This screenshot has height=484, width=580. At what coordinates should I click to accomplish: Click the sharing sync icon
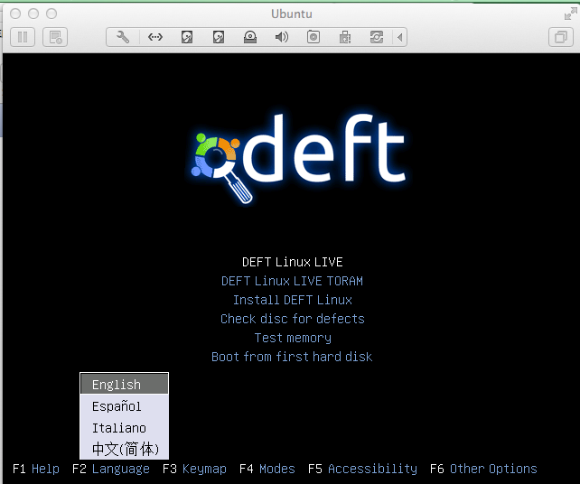coord(377,37)
